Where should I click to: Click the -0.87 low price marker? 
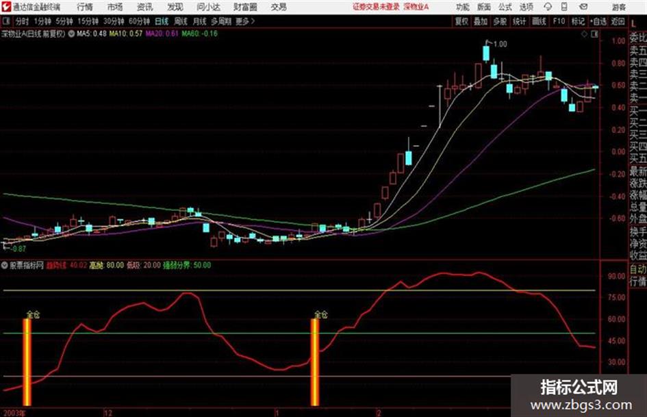(18, 249)
